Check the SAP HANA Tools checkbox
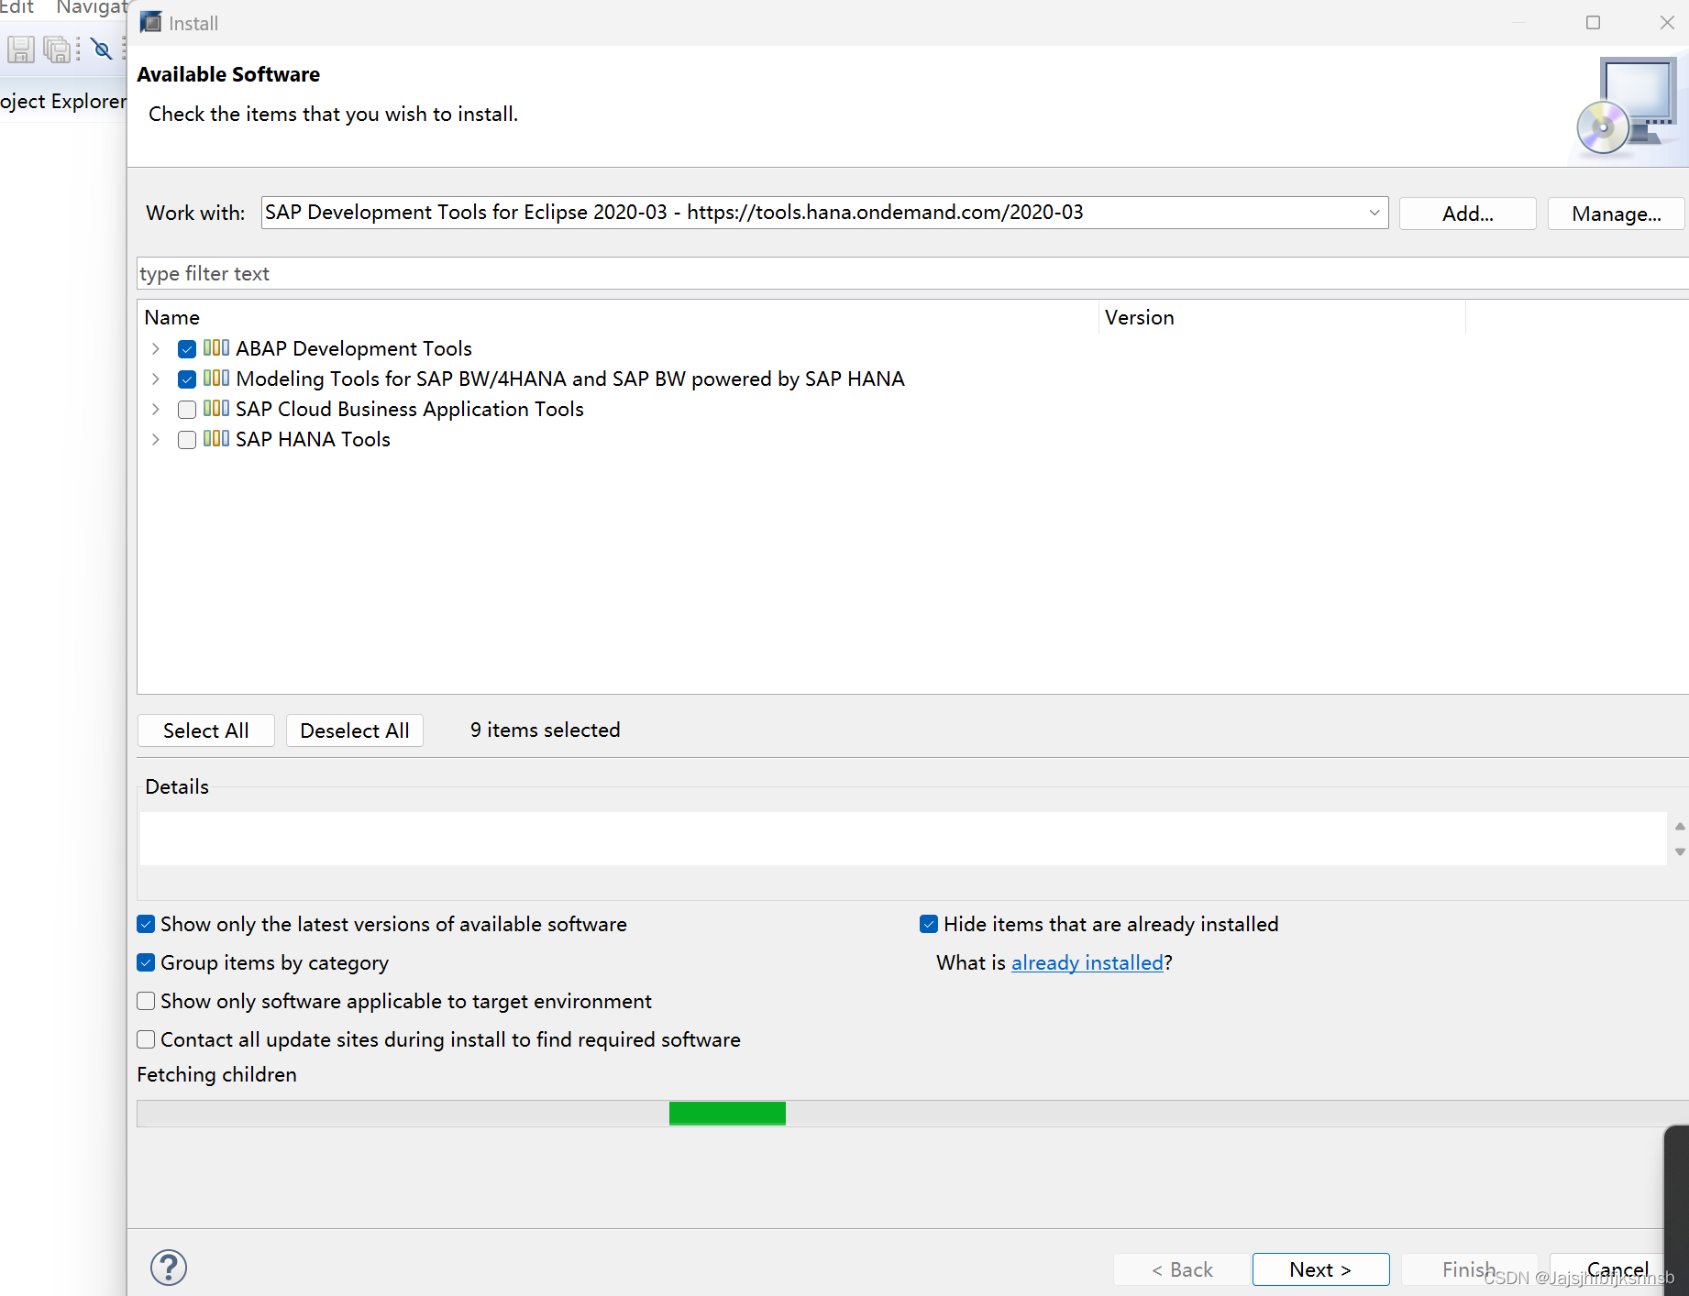The width and height of the screenshot is (1689, 1296). (187, 439)
